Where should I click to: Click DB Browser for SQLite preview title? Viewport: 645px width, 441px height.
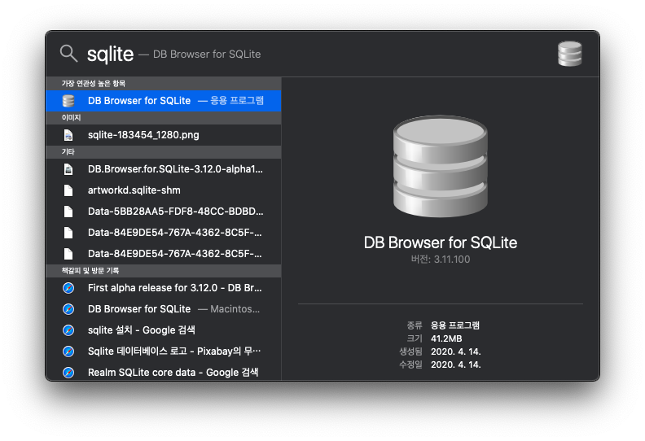click(x=441, y=243)
